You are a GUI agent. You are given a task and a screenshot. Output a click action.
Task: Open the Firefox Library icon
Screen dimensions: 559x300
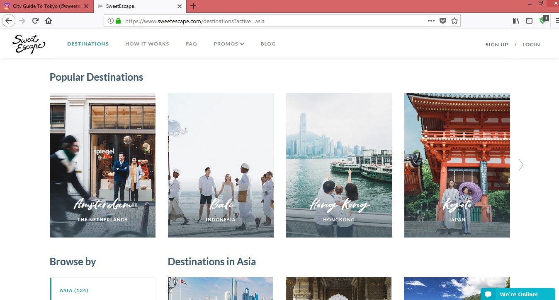coord(516,21)
